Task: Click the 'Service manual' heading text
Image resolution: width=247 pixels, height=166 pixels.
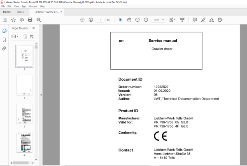Action: pos(163,41)
